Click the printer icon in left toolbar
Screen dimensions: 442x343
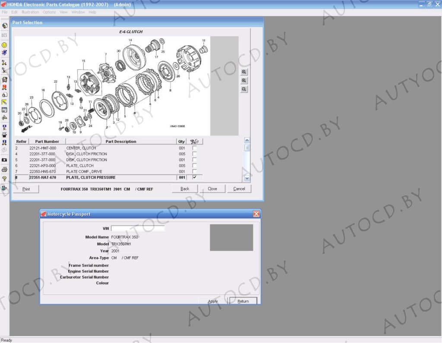pos(4,169)
